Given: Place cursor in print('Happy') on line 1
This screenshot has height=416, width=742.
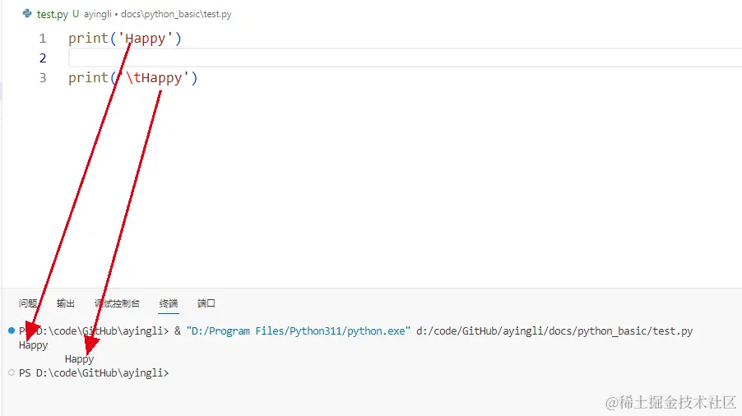Looking at the screenshot, I should 125,39.
